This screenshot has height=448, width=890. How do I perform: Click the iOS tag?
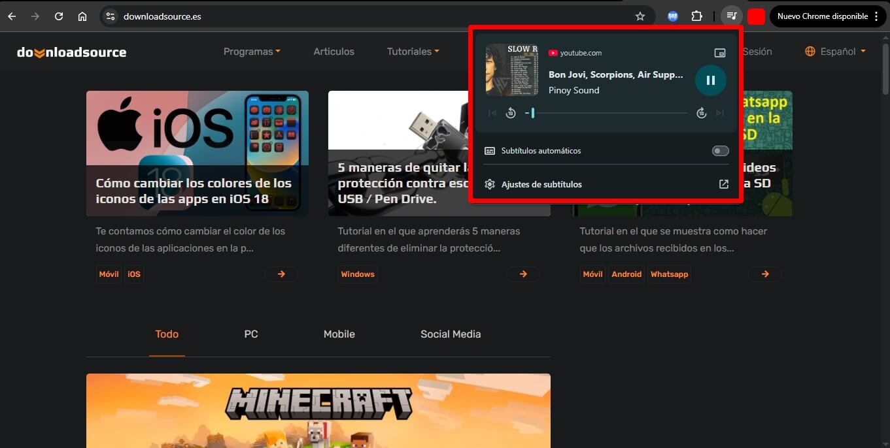(134, 274)
